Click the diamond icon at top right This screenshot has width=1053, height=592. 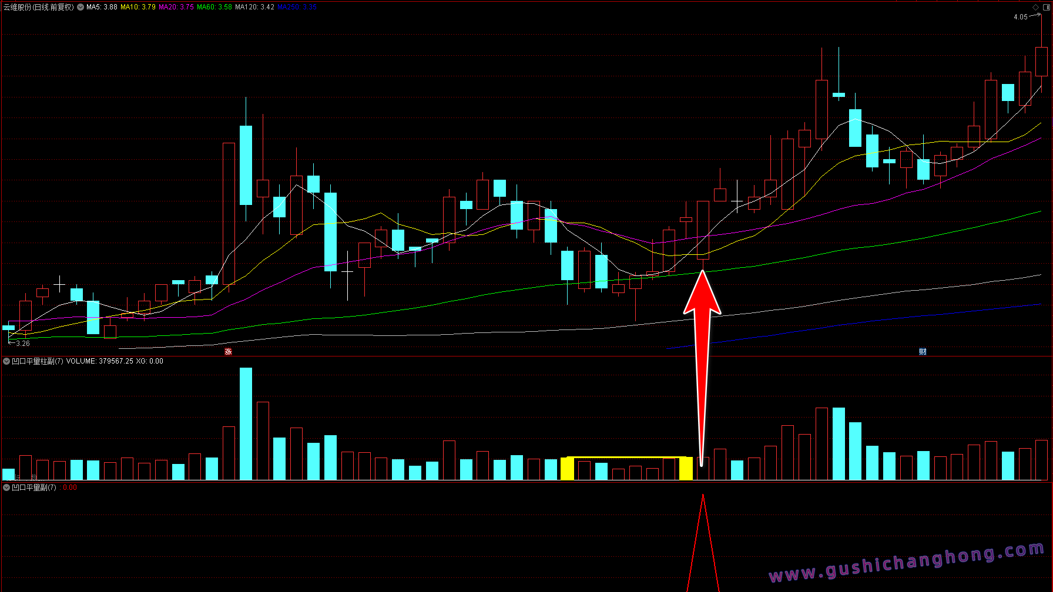(x=1035, y=7)
